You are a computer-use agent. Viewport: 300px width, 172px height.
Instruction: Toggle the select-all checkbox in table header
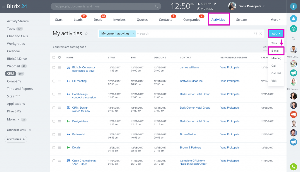point(54,57)
